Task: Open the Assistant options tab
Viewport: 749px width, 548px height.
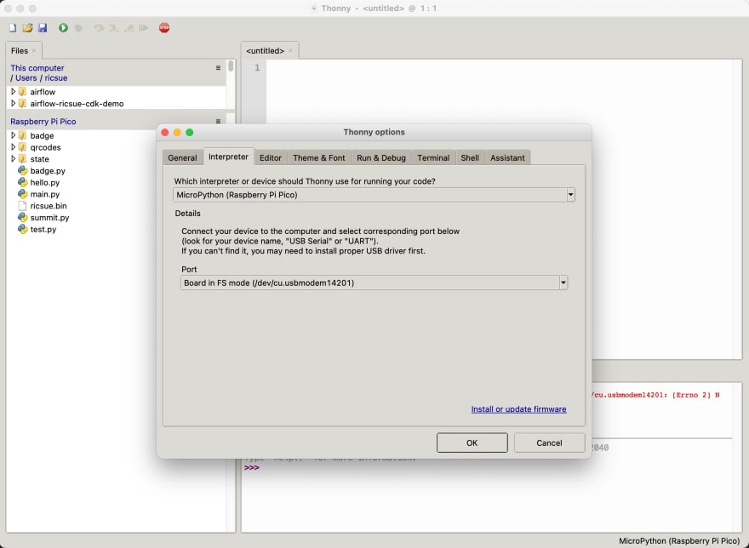Action: point(507,157)
